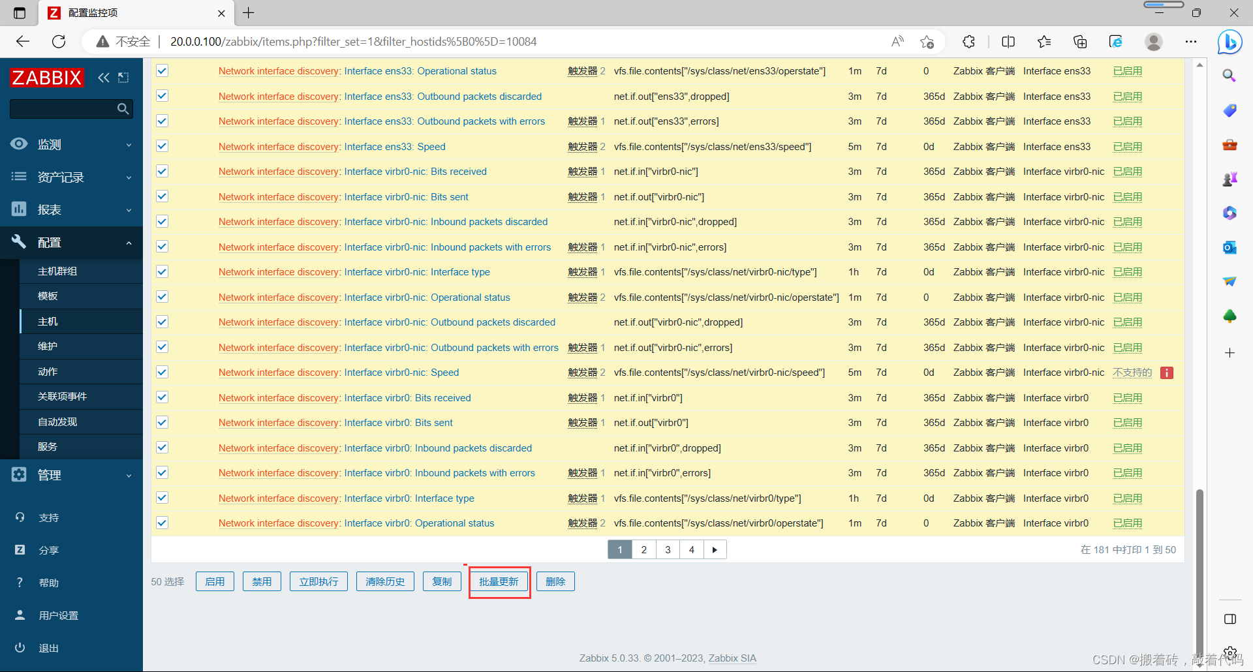Open the Microsoft 365 icon in the Edge sidebar
The height and width of the screenshot is (672, 1253).
coord(1230,213)
